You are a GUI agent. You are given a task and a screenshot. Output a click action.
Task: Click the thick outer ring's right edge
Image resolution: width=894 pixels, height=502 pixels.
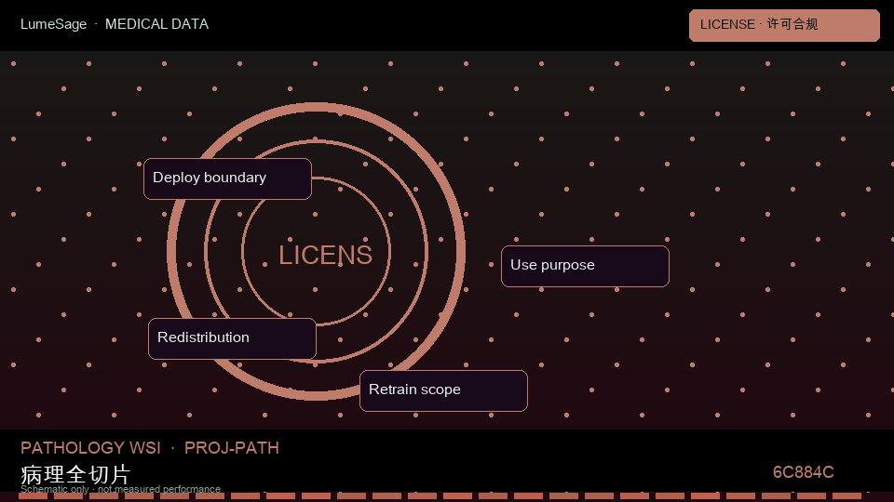(461, 252)
